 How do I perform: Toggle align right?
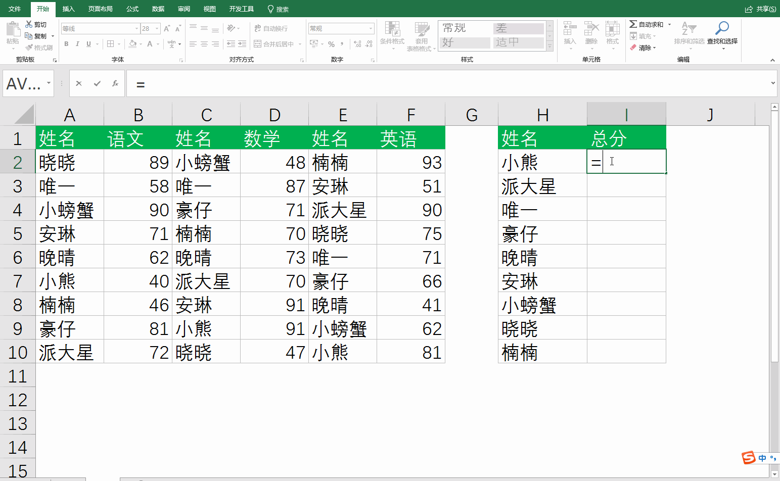[x=215, y=44]
